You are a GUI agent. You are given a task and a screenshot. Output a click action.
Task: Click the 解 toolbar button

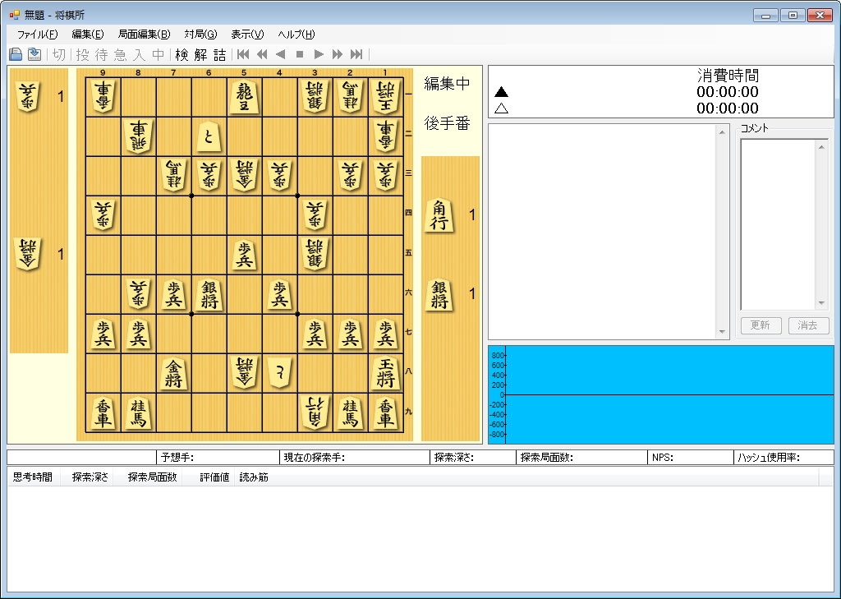coord(200,54)
